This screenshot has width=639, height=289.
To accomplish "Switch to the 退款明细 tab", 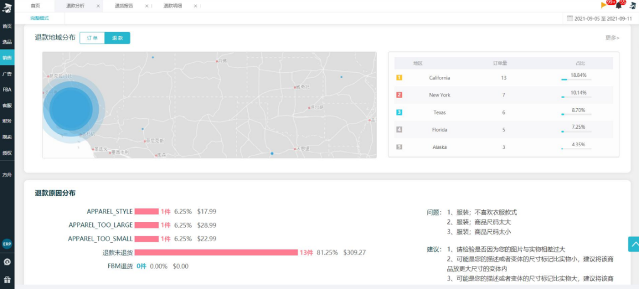I will 172,6.
